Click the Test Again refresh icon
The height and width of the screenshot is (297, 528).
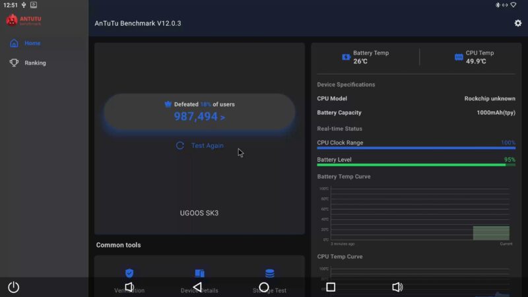click(180, 145)
